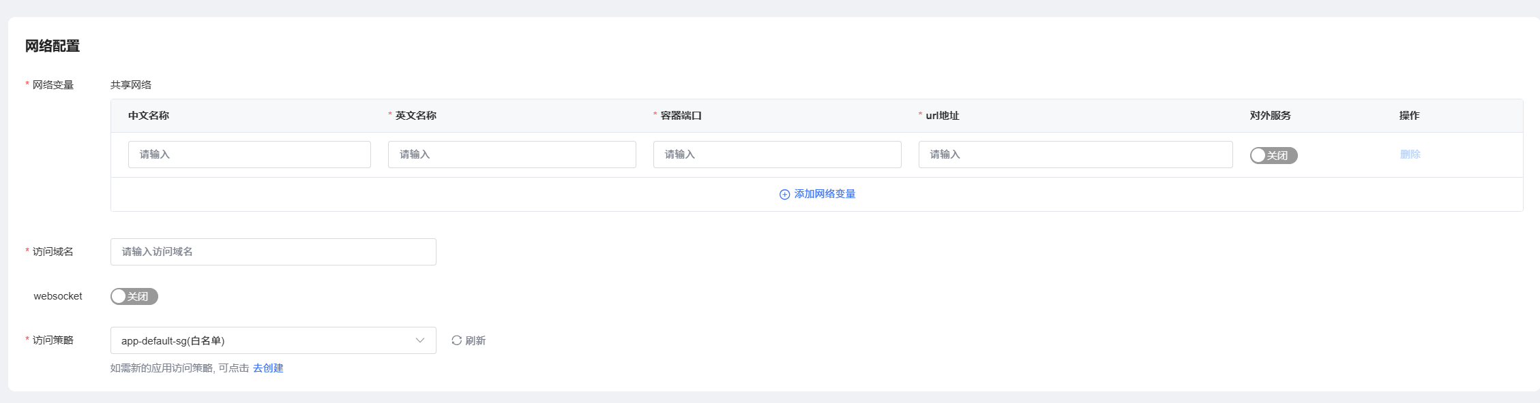Focus the 中文名称 input field

249,155
